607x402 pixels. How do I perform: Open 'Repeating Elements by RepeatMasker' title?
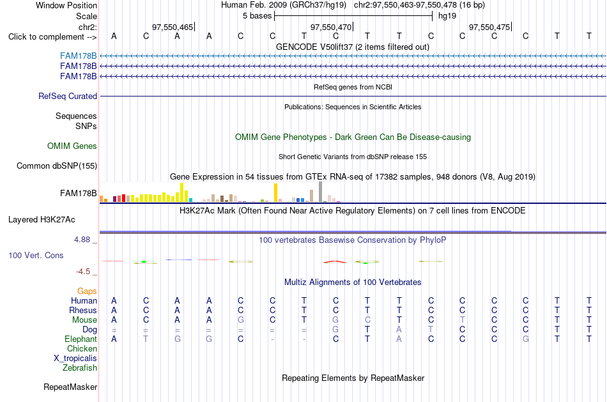coord(353,378)
